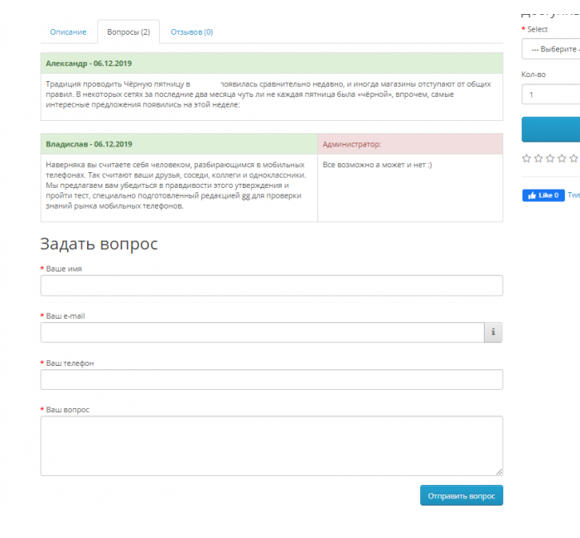This screenshot has width=580, height=538.
Task: Switch to the Отзывов (0) tab
Action: [191, 32]
